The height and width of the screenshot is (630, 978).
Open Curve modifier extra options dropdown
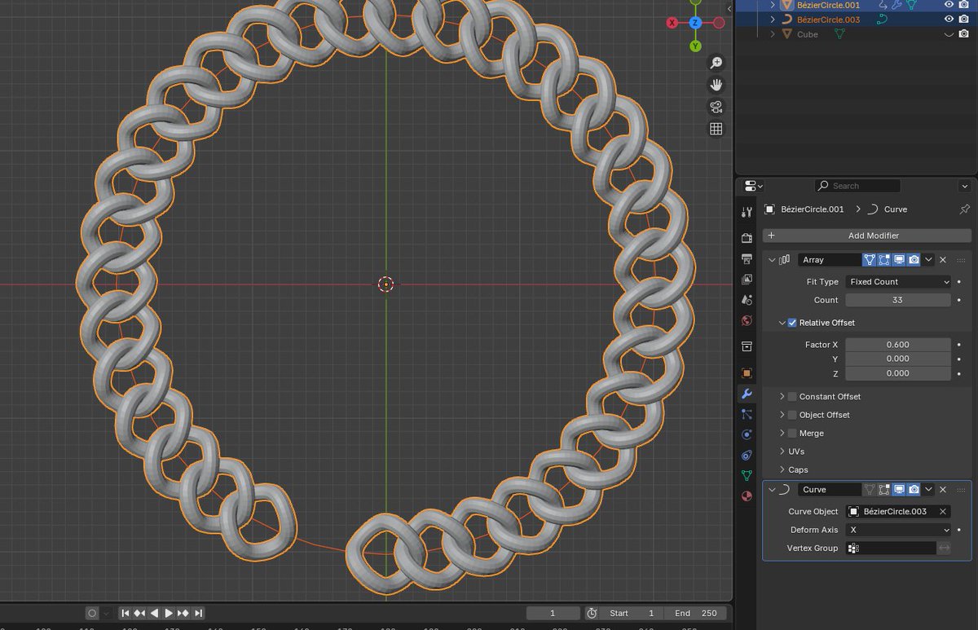coord(928,490)
